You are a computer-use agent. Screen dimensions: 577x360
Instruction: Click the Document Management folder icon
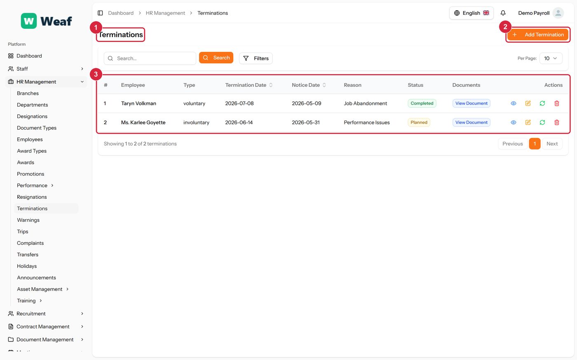[x=11, y=339]
